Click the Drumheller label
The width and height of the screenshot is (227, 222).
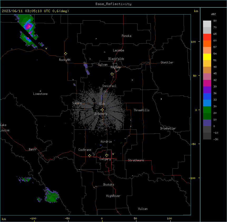(x=168, y=128)
